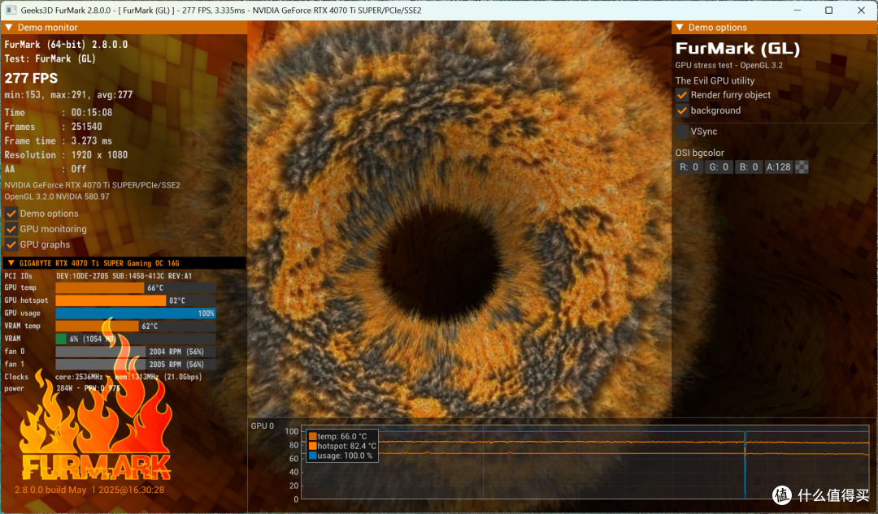The height and width of the screenshot is (514, 878).
Task: Collapse the Demo monitor panel triangle
Action: click(x=10, y=28)
